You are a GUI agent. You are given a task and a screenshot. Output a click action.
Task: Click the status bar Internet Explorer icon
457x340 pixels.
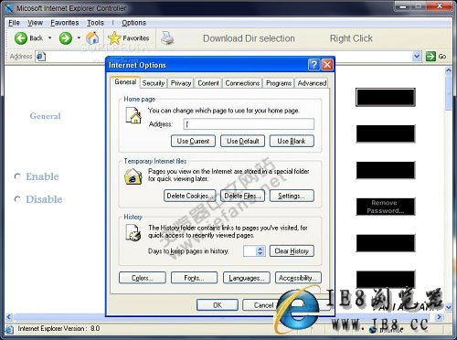click(9, 329)
